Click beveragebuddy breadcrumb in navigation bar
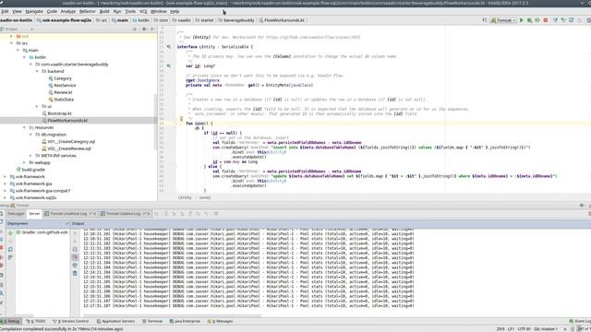 point(236,20)
